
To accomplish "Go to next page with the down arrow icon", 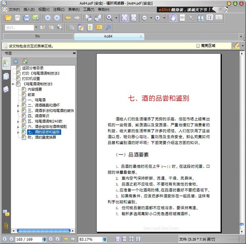I will click(57, 18).
